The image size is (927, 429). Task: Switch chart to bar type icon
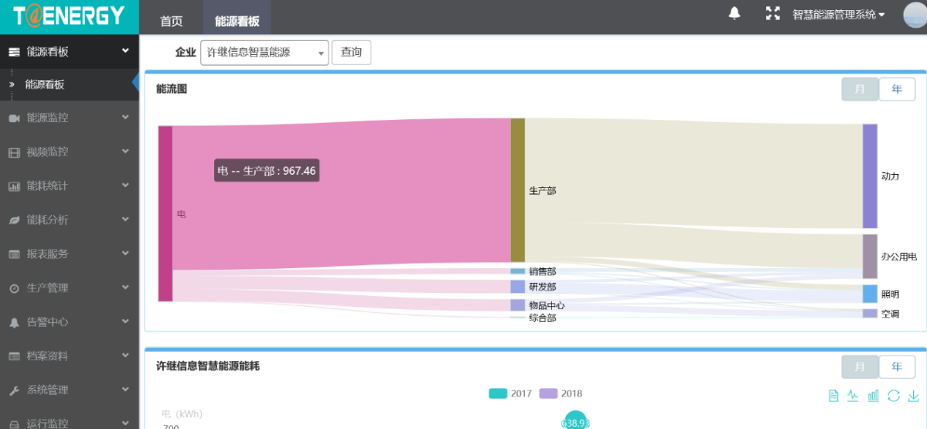pyautogui.click(x=873, y=396)
